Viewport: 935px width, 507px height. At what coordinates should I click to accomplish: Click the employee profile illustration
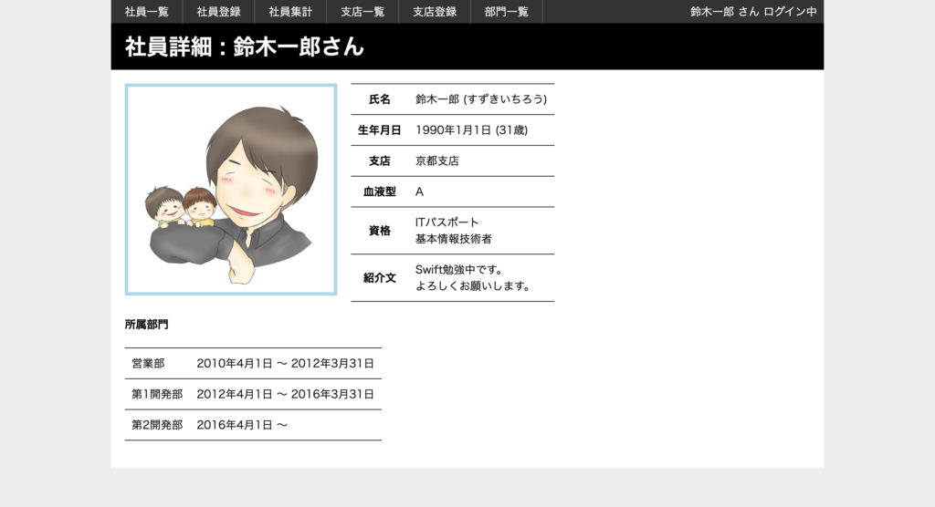point(231,190)
